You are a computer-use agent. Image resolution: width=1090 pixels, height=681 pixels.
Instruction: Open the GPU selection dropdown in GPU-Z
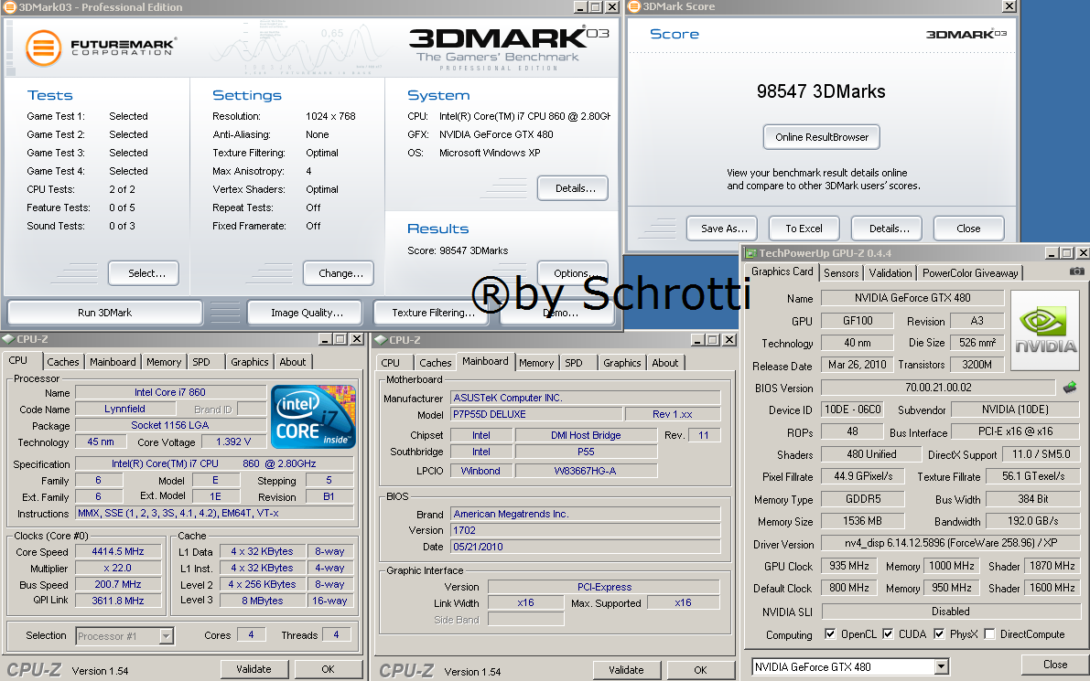pos(941,667)
